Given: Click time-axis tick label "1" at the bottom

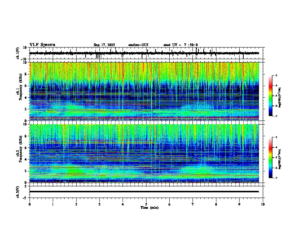Looking at the screenshot, I should pyautogui.click(x=53, y=204).
